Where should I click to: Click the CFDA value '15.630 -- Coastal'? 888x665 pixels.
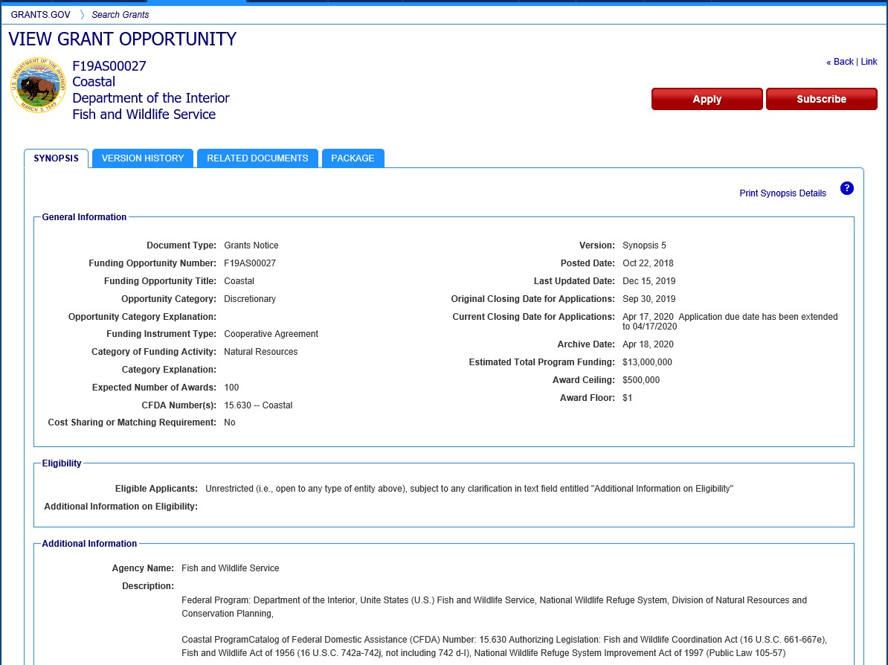pyautogui.click(x=258, y=405)
